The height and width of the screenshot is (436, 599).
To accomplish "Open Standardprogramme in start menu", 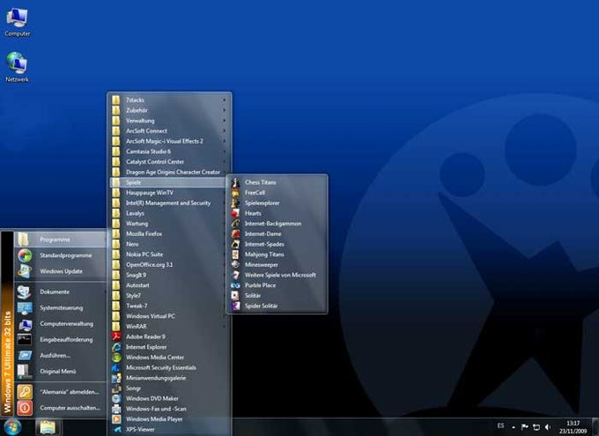I will tap(61, 255).
